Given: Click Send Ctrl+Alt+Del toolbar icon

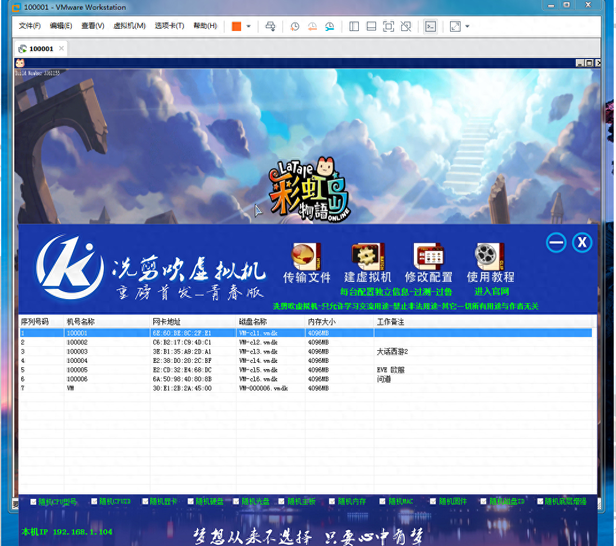Looking at the screenshot, I should [x=270, y=26].
